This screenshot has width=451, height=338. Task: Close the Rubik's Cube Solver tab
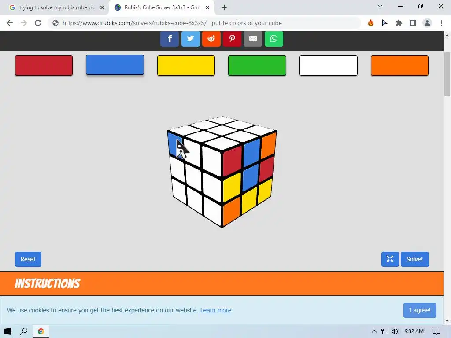207,7
